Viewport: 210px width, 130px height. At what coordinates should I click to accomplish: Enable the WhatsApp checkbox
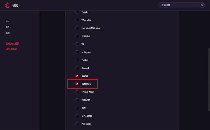coord(77,20)
